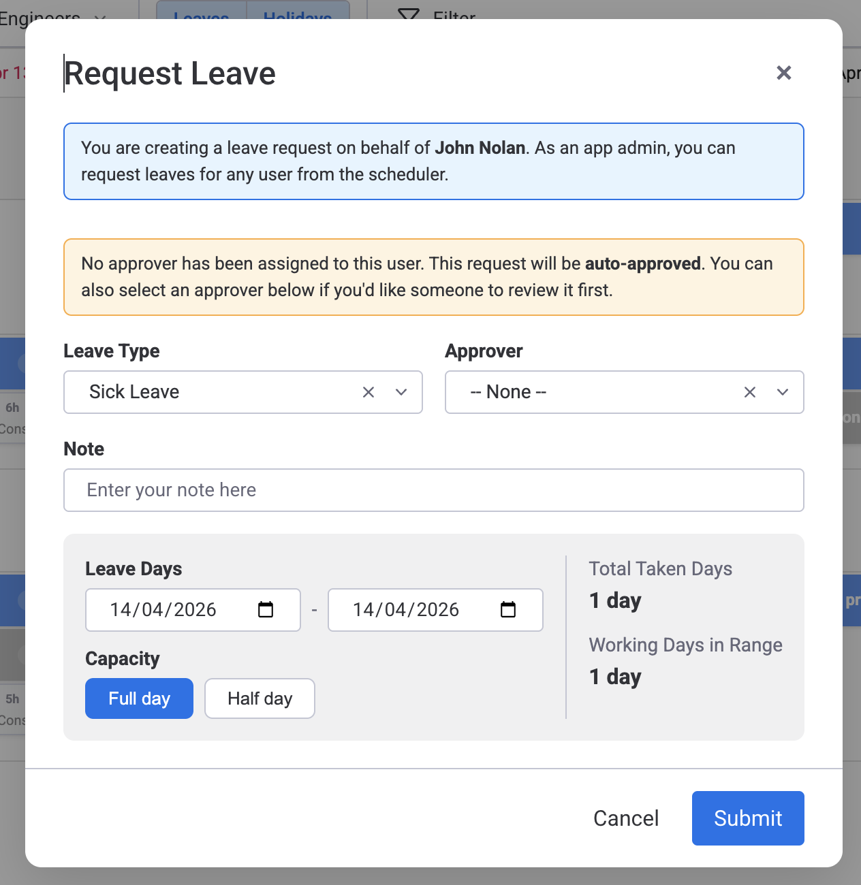Image resolution: width=861 pixels, height=885 pixels.
Task: Open the Sick Leave combo box
Action: pos(204,392)
